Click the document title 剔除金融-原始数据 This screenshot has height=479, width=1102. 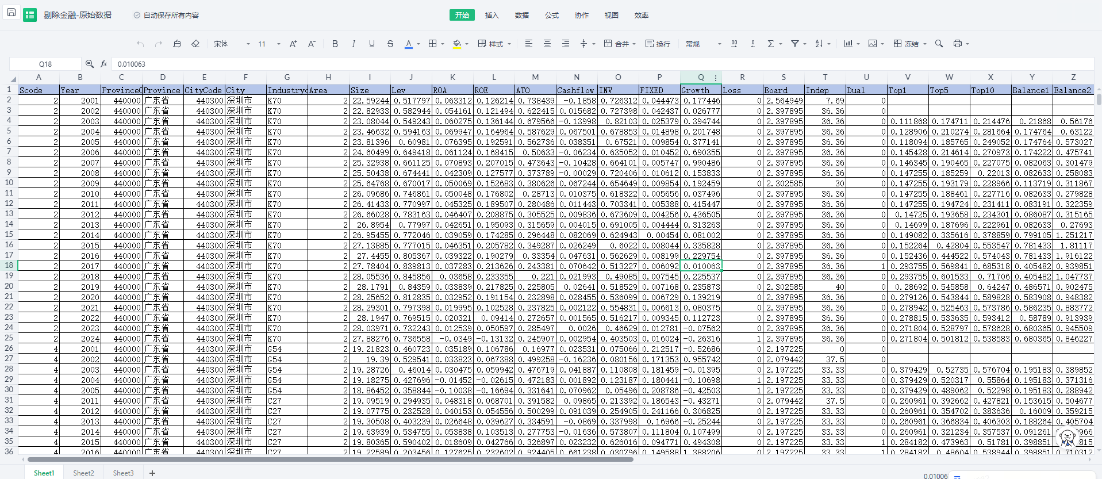[x=78, y=15]
